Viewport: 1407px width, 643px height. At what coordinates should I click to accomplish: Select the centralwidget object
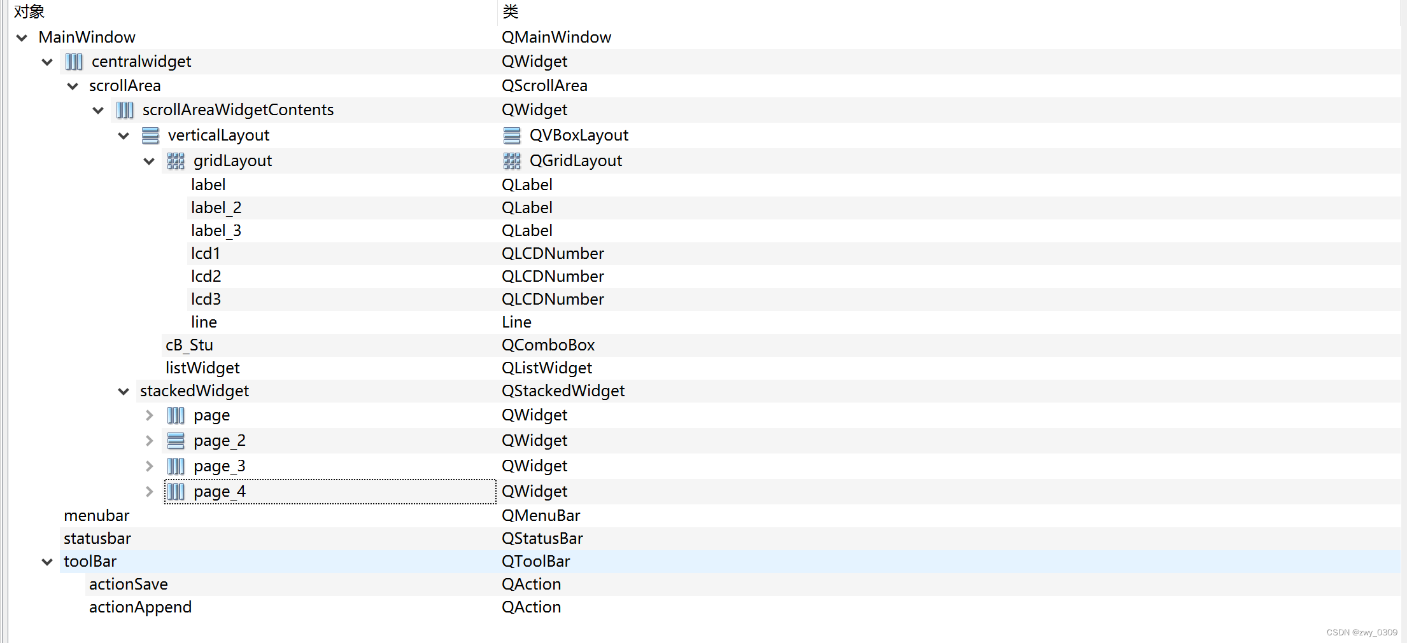(141, 62)
